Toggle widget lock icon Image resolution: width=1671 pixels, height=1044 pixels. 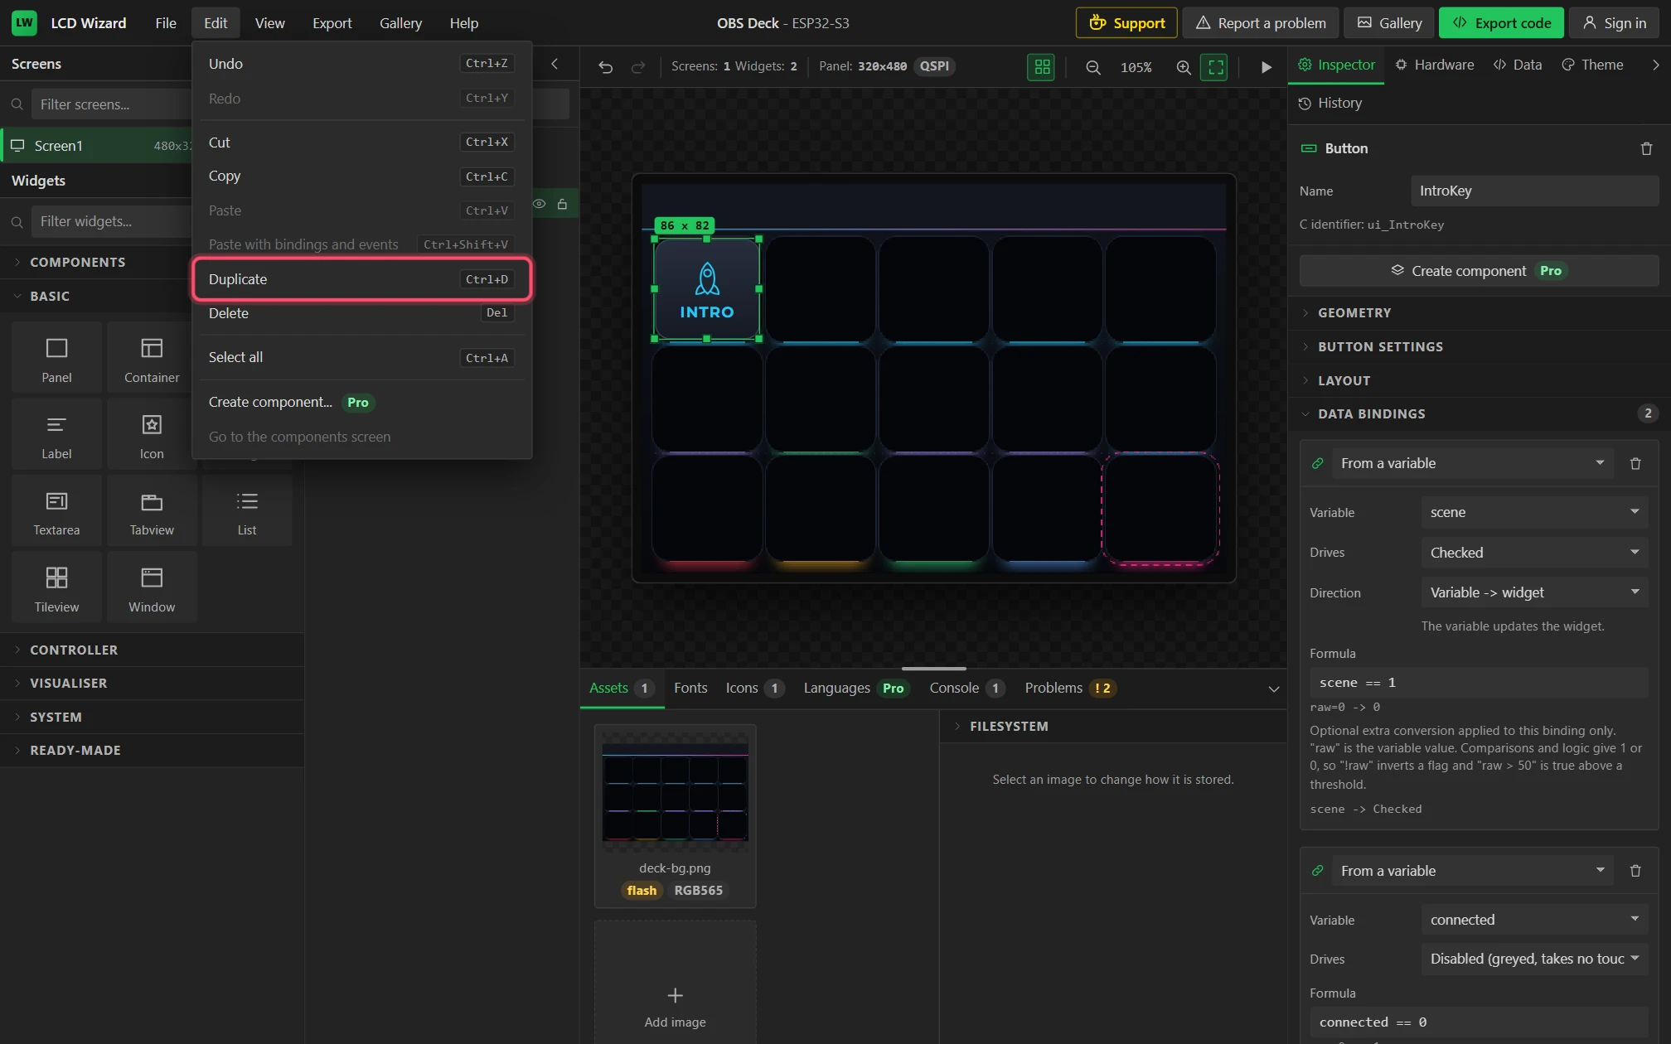point(562,204)
